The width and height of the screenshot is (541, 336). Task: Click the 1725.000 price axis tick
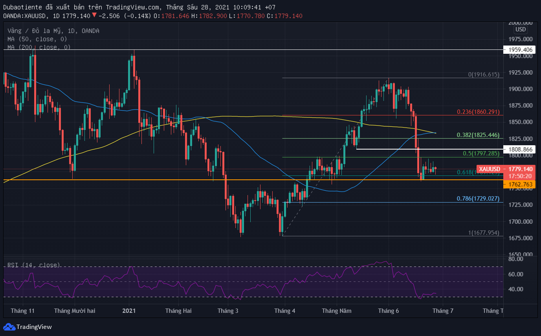520,205
